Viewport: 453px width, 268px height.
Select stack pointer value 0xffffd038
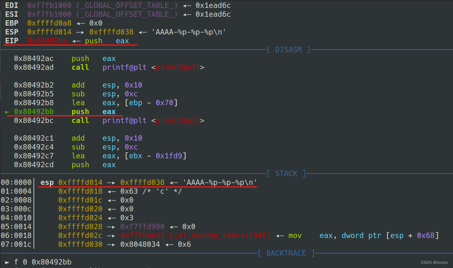coord(142,182)
